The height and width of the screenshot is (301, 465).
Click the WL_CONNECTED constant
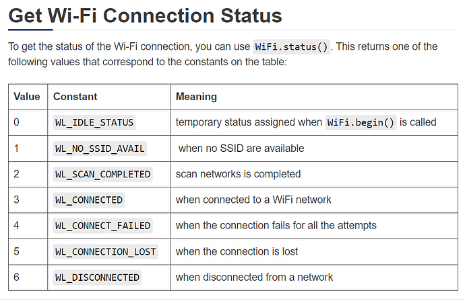click(89, 200)
